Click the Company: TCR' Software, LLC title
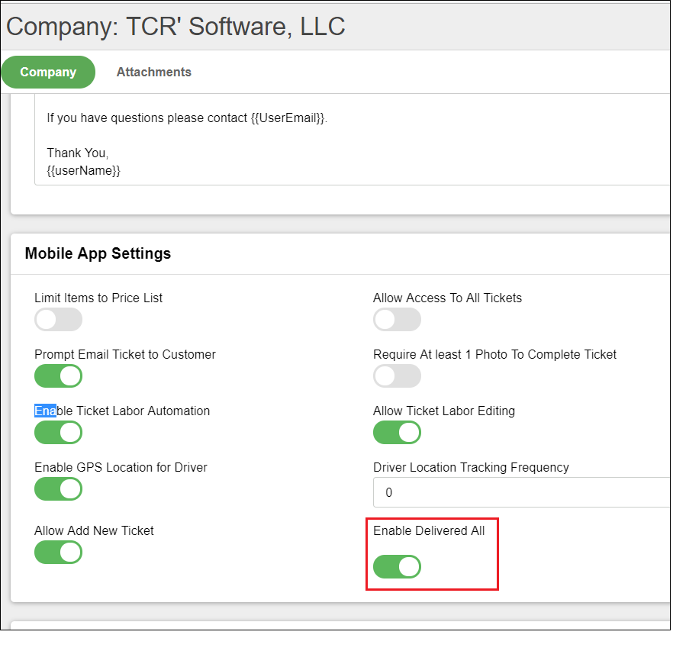Screen dimensions: 673x651 tap(175, 26)
